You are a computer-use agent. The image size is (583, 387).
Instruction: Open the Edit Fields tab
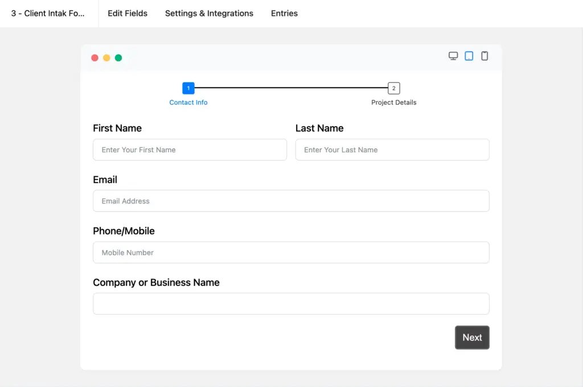point(128,14)
